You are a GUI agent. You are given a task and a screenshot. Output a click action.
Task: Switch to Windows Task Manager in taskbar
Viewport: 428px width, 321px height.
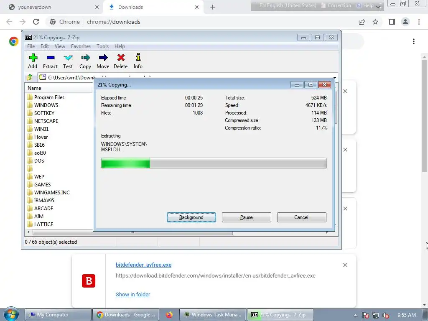213,315
